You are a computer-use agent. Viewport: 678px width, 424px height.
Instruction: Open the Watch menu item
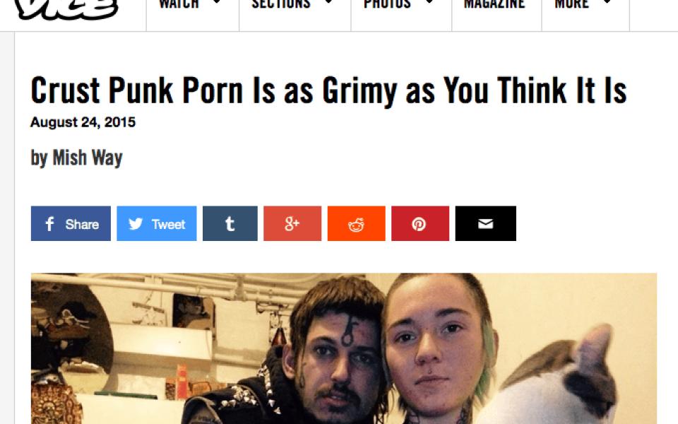179,4
